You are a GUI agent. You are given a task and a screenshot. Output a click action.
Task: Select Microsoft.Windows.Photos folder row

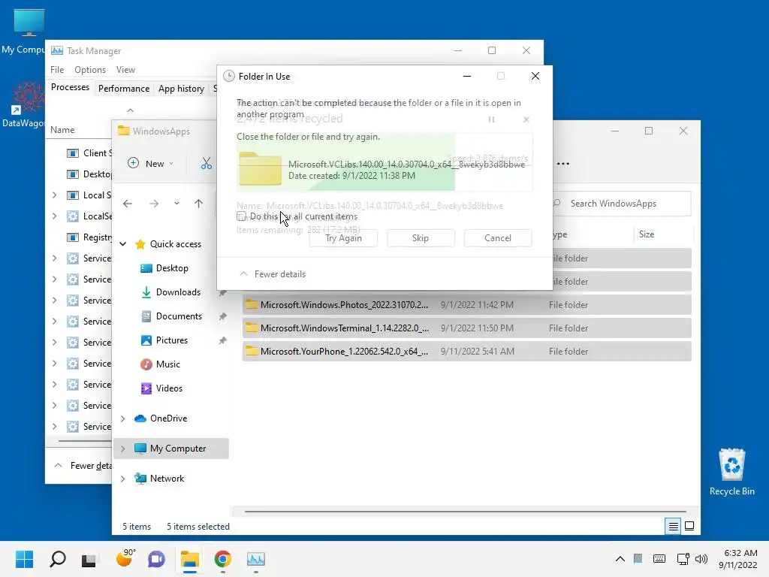467,305
